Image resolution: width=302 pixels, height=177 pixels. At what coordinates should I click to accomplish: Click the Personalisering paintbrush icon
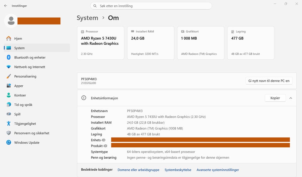click(x=9, y=76)
